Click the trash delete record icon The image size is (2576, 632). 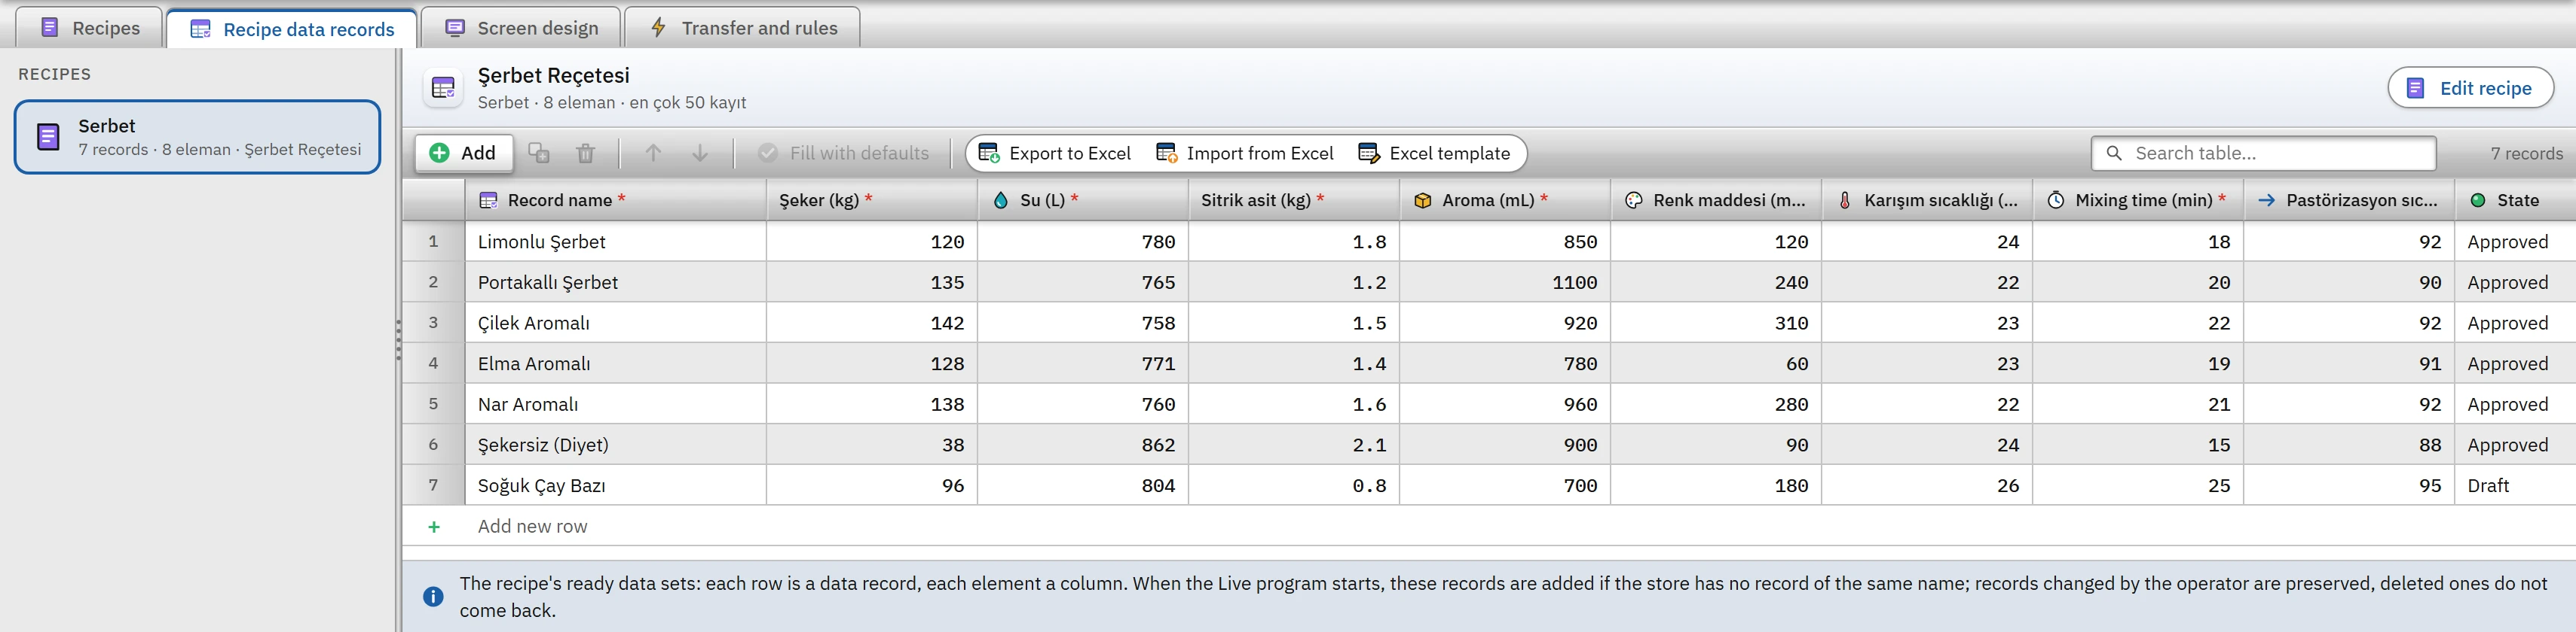click(586, 153)
